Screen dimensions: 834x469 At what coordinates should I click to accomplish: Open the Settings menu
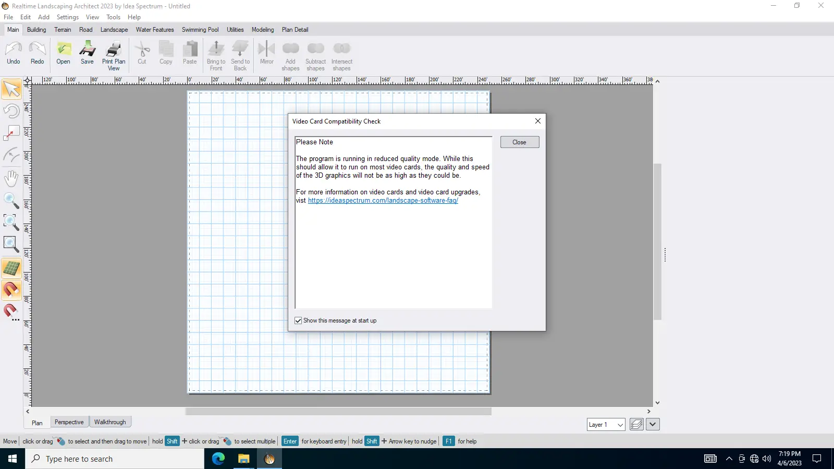point(68,17)
